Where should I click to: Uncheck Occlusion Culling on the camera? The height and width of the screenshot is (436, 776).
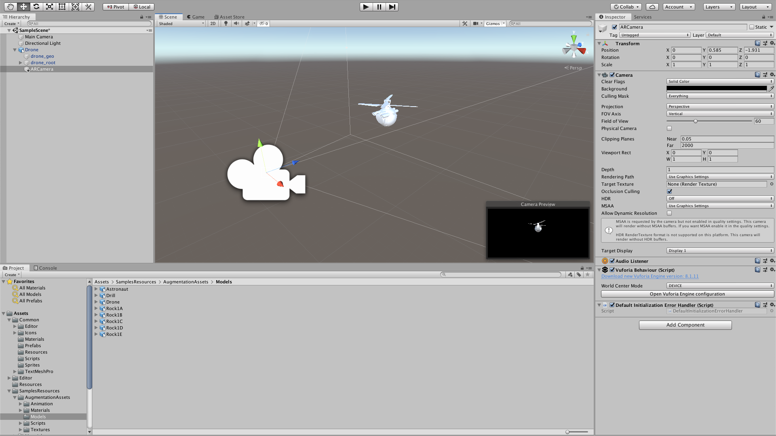pos(670,191)
